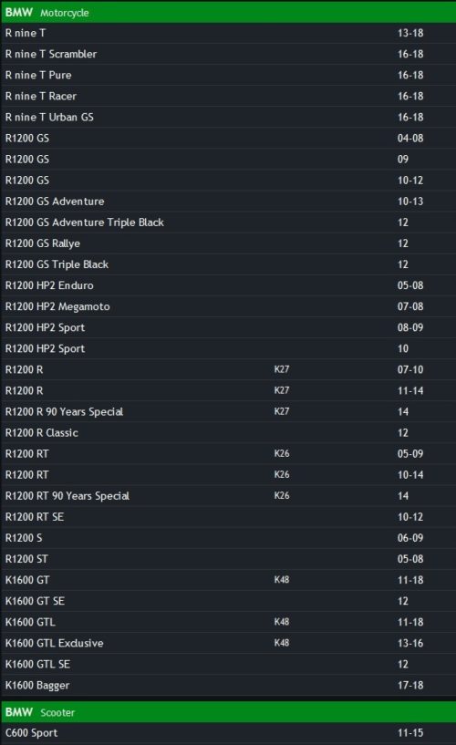
Task: Choose R1200 GS with years 04-08
Action: [x=228, y=139]
